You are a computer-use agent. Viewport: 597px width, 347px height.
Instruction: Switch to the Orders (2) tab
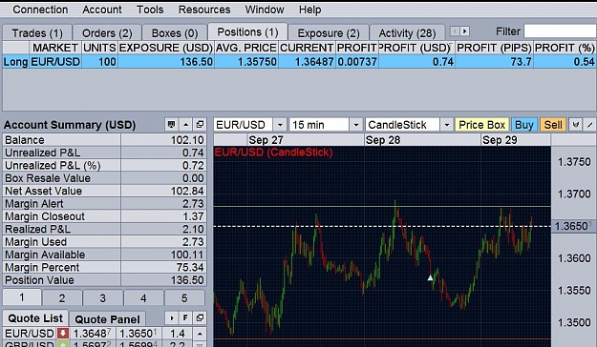(x=107, y=33)
